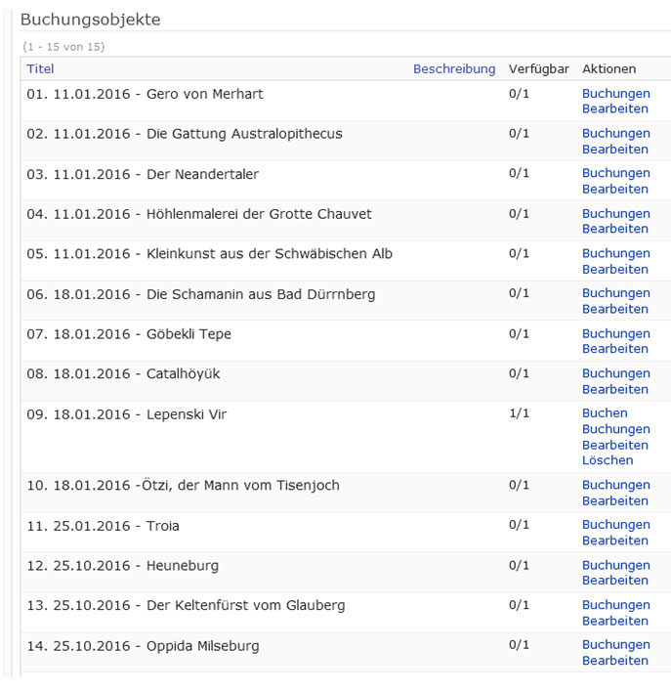Open Buchungen for Ötzi, der Mann vom Tisenjoch
671x693 pixels.
[615, 485]
